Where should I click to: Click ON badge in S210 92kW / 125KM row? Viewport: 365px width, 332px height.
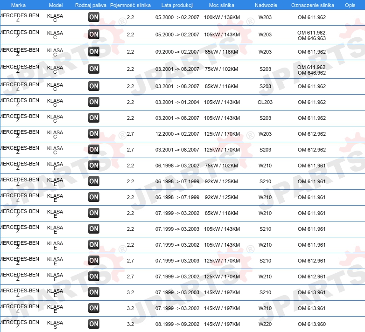(94, 181)
